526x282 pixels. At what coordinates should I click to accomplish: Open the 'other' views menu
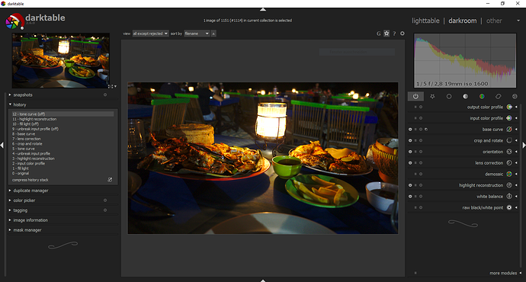pyautogui.click(x=494, y=21)
